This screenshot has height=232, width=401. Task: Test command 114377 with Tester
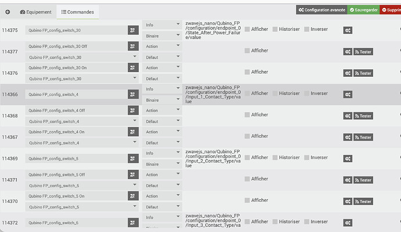click(x=363, y=52)
